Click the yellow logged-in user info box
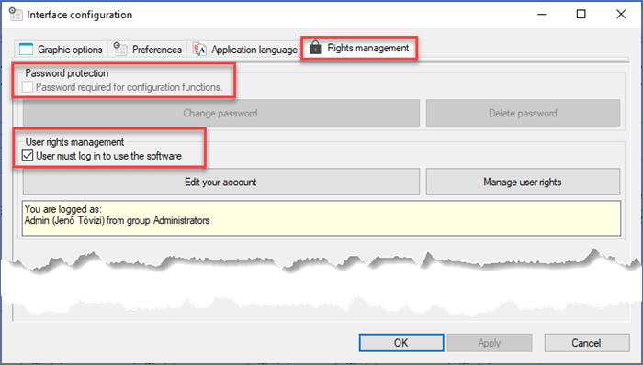Screen dimensions: 643x365 click(321, 218)
